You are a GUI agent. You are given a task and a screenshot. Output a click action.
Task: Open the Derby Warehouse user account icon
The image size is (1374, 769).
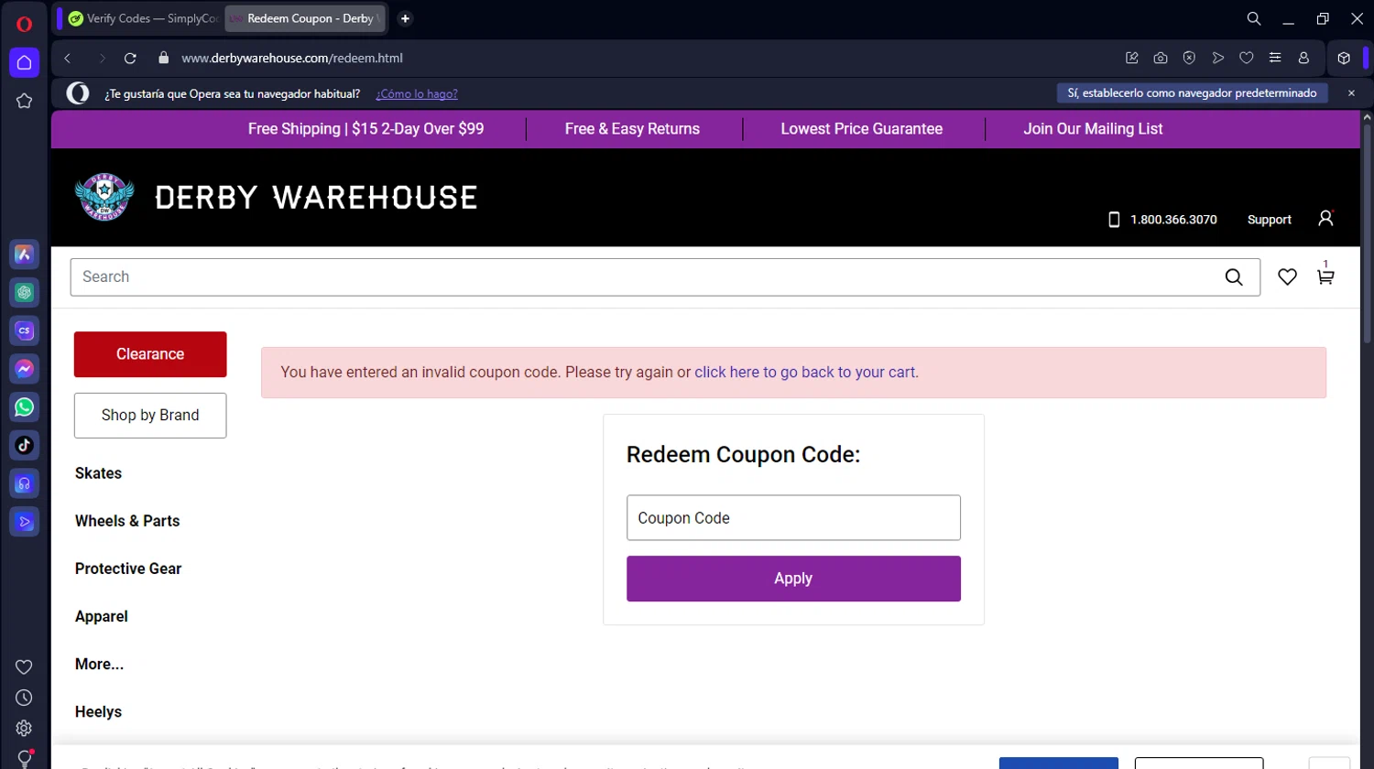pos(1325,218)
